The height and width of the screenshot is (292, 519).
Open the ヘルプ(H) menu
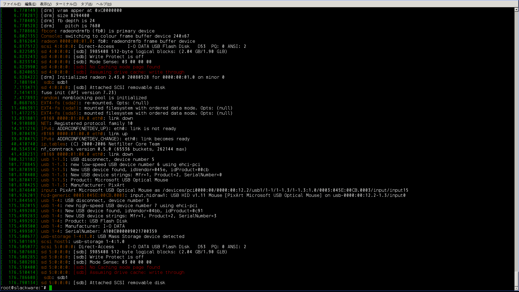[104, 4]
